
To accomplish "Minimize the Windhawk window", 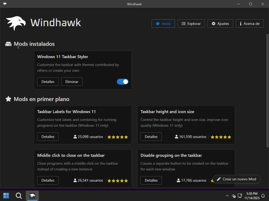I will [x=239, y=4].
